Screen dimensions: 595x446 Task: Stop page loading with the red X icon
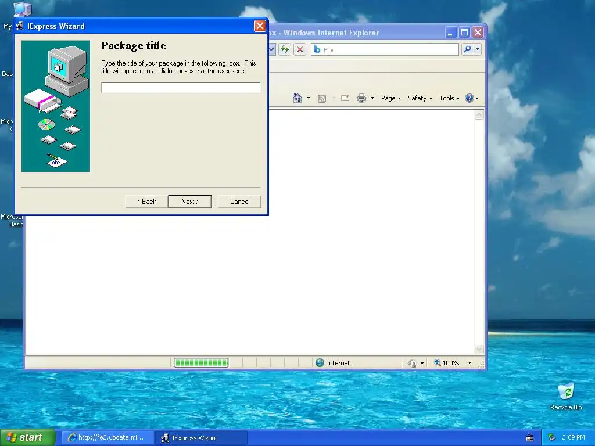300,49
